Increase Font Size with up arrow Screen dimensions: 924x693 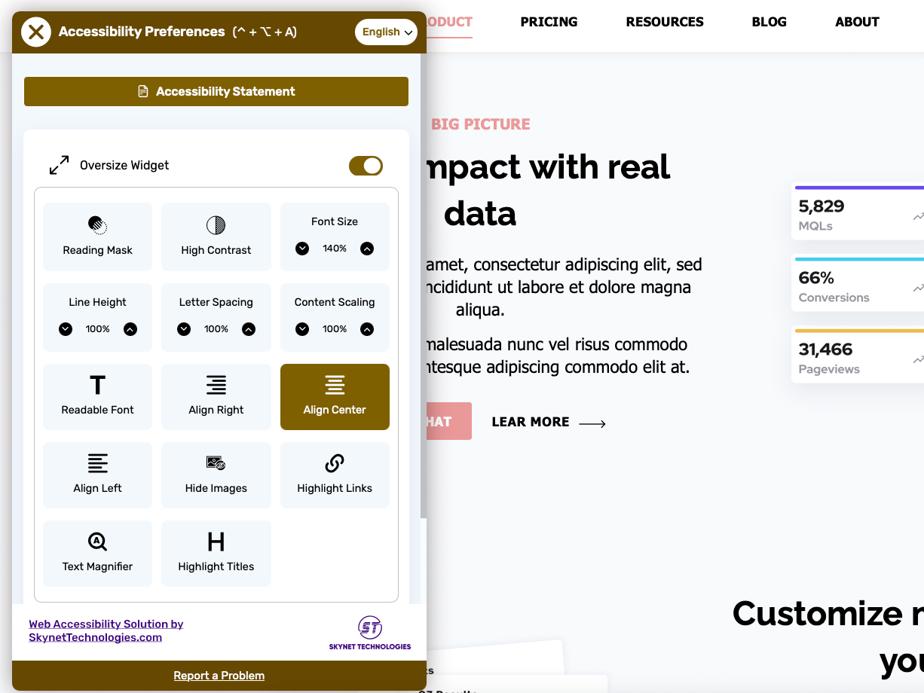tap(367, 249)
